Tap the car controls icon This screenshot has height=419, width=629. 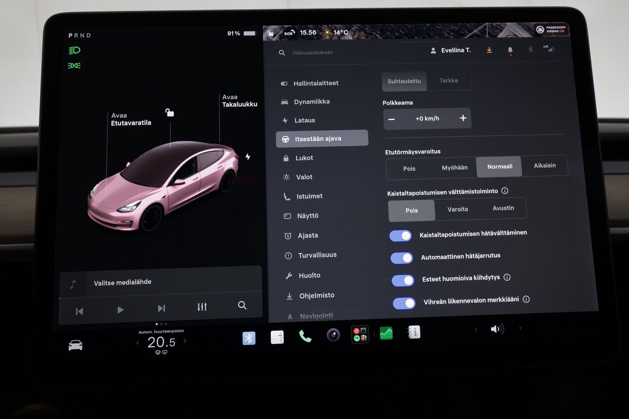(x=75, y=345)
